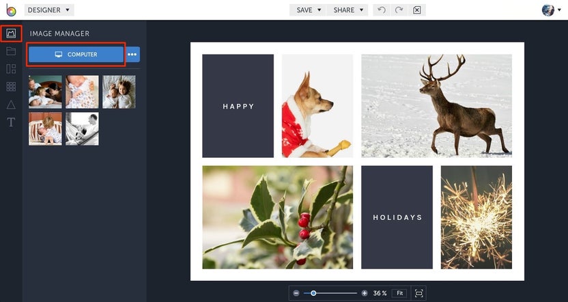The image size is (568, 302).
Task: Select the reindeer in snow photo
Action: tap(436, 106)
